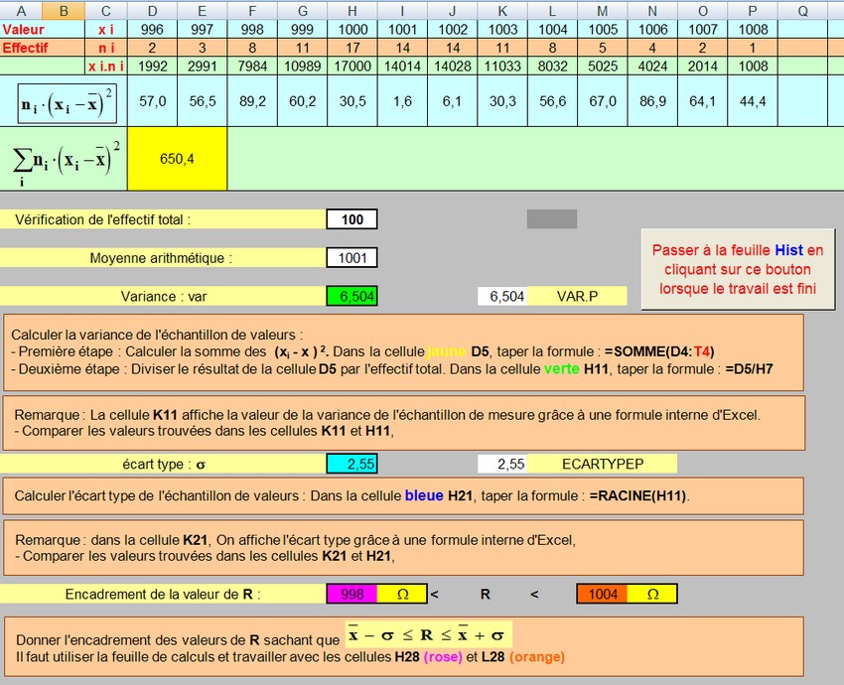Click the small gray rectangle beside total effectif
The height and width of the screenshot is (685, 844).
coord(551,219)
